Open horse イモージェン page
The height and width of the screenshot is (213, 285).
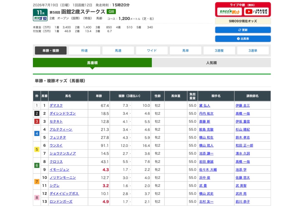coord(60,170)
